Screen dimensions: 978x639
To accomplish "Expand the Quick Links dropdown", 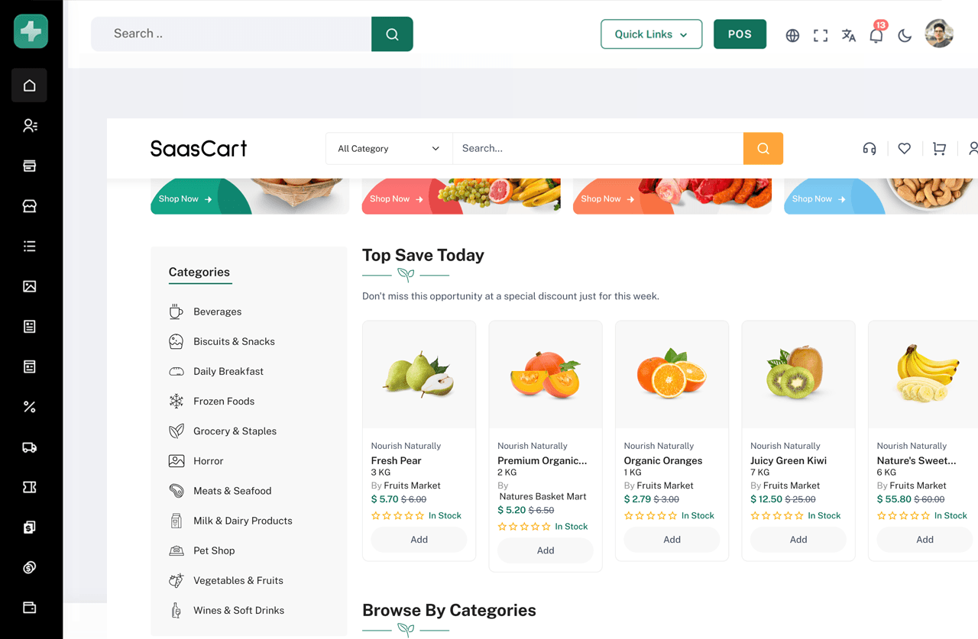I will click(651, 34).
